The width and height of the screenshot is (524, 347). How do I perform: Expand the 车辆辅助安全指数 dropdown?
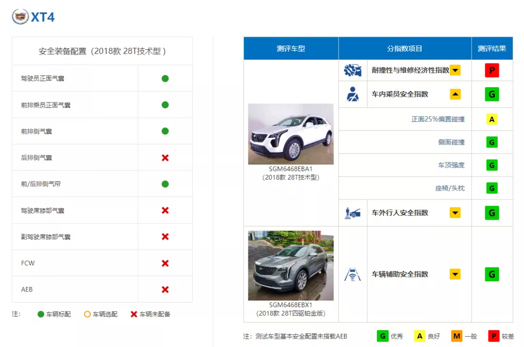click(455, 274)
